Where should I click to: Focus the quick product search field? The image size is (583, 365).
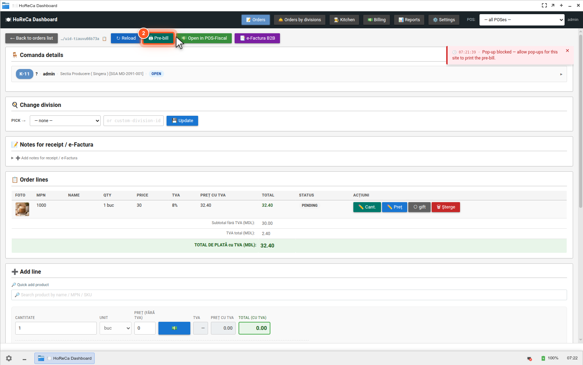(289, 295)
